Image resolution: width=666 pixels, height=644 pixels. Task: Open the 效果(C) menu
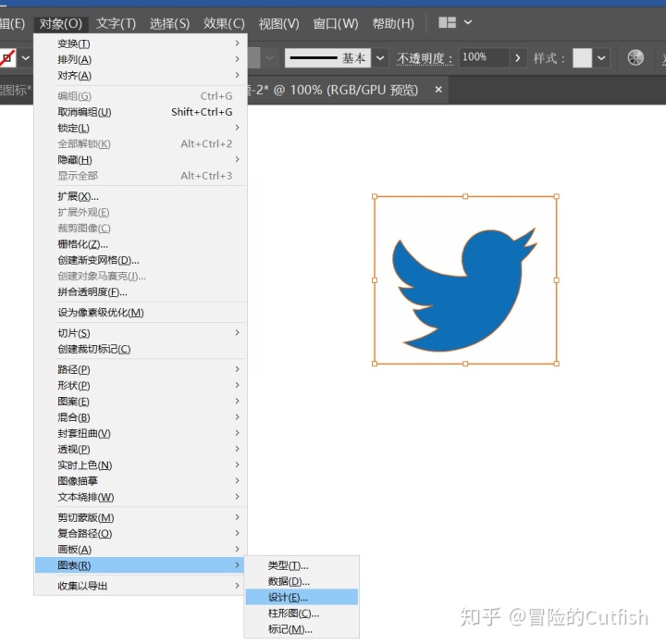click(224, 23)
